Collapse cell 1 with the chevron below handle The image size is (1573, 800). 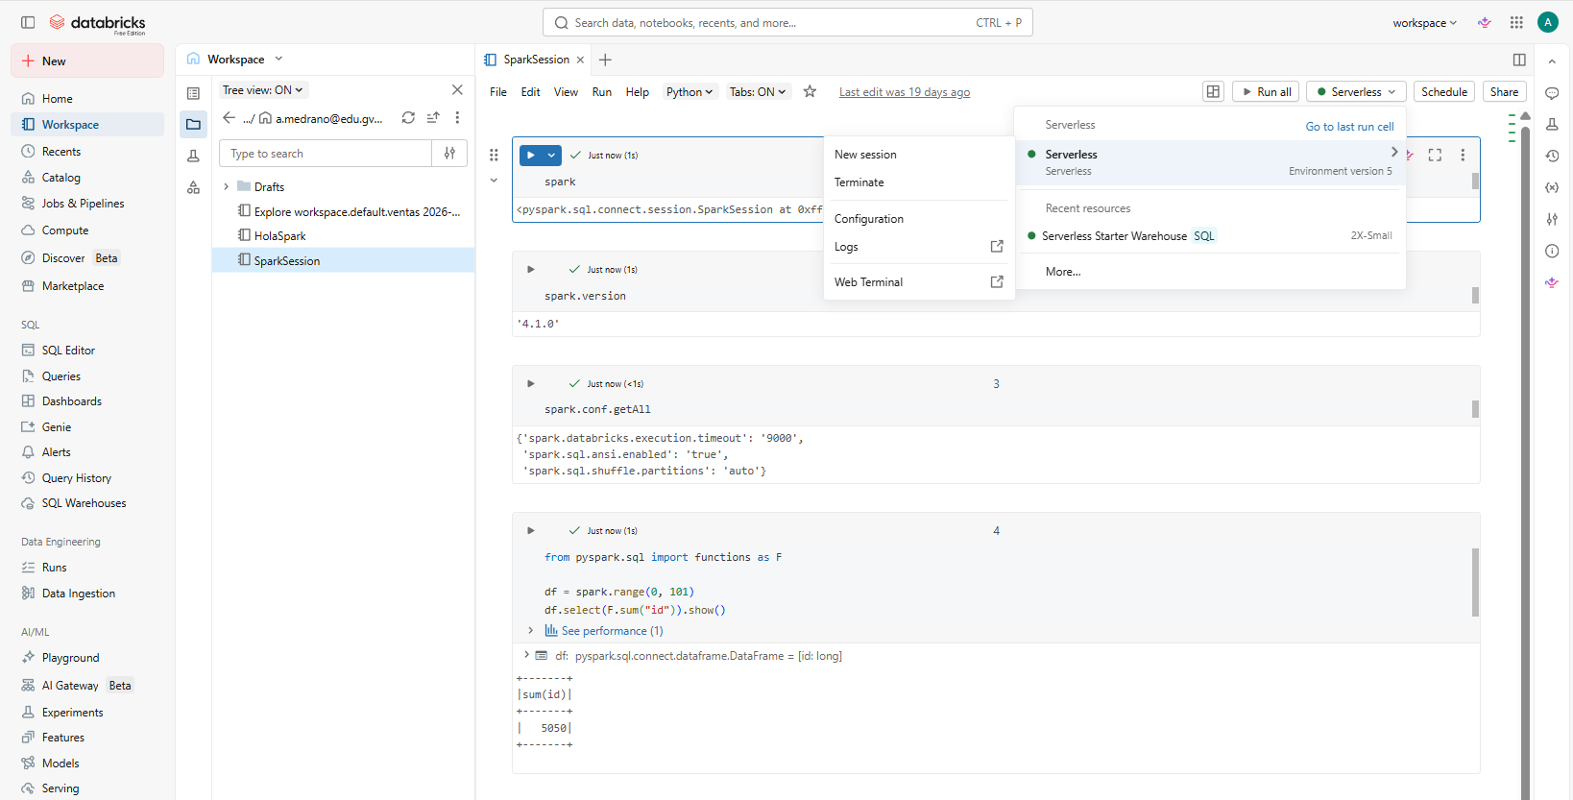pyautogui.click(x=494, y=180)
